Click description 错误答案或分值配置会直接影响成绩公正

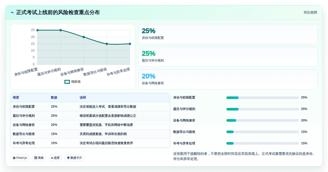click(x=108, y=116)
